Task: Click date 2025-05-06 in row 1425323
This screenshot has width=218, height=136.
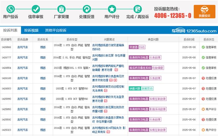Action: click(189, 130)
